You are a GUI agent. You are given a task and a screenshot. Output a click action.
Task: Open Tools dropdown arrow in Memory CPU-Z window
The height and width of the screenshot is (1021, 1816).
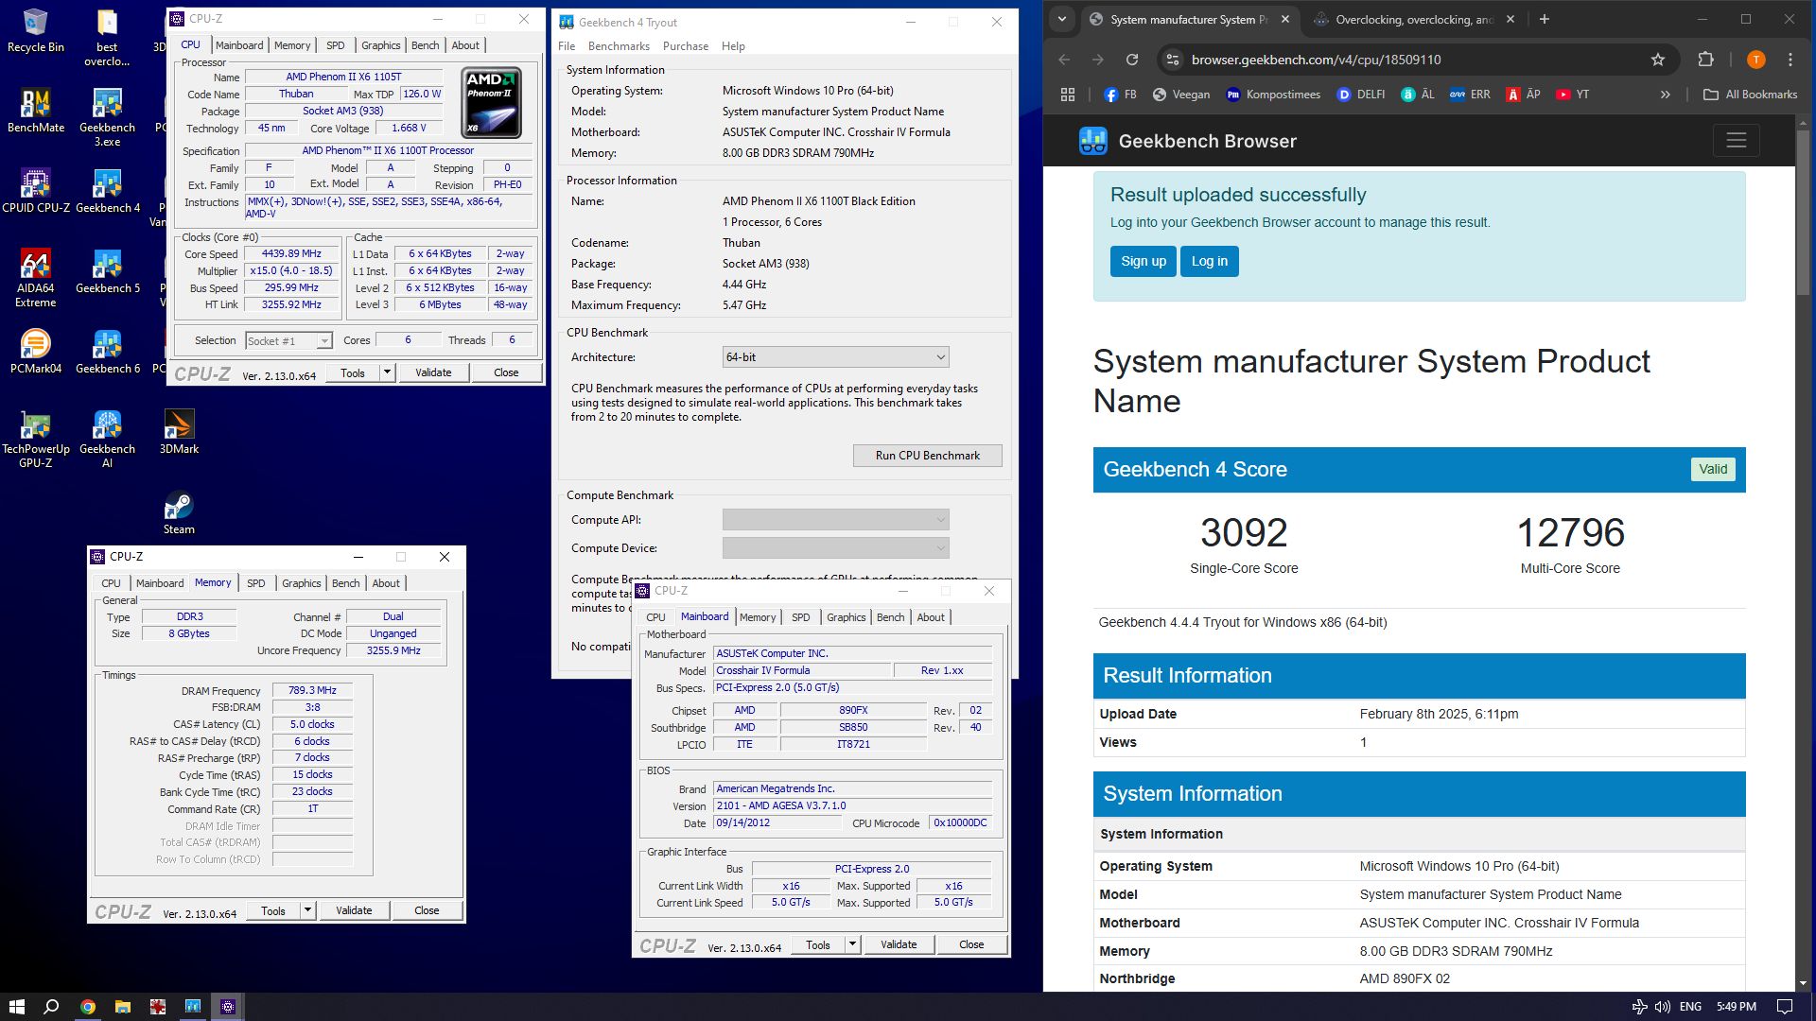click(x=307, y=910)
